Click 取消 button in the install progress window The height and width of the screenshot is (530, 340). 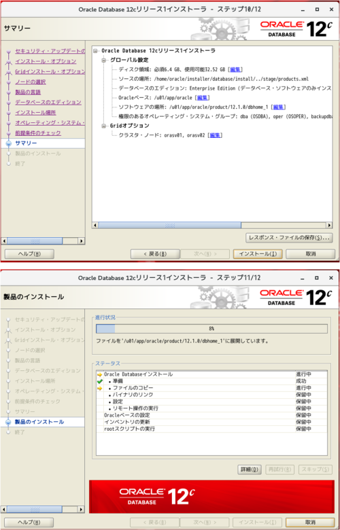[310, 523]
